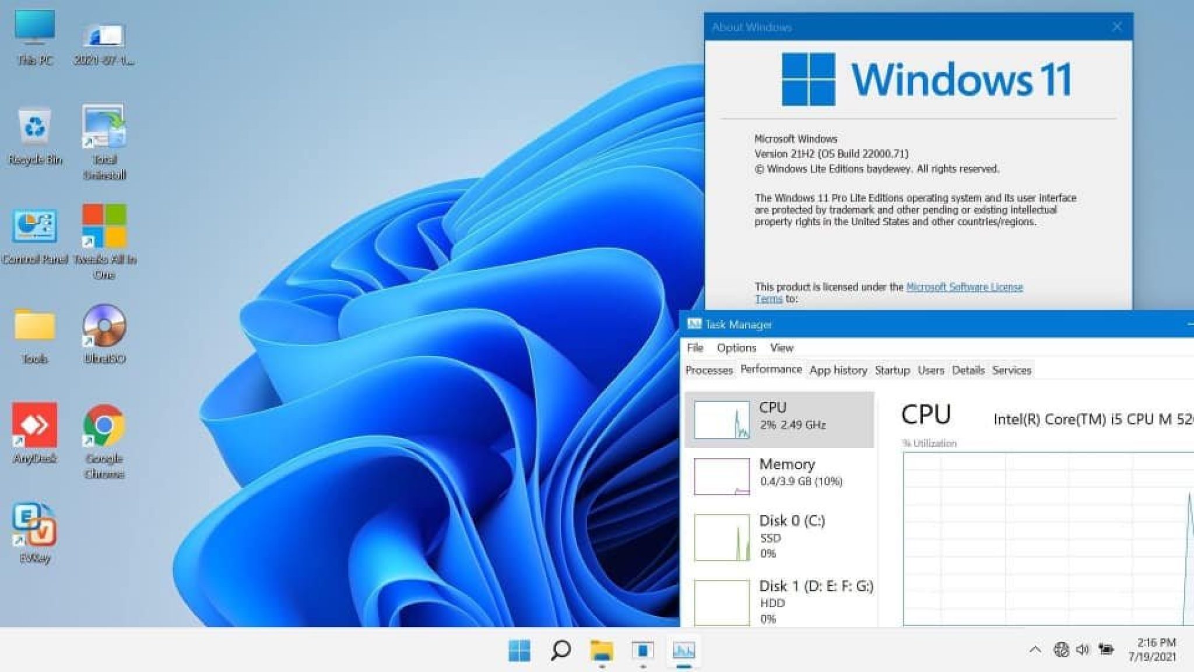Click the CPU utilization graph
The image size is (1194, 672).
tap(1048, 538)
